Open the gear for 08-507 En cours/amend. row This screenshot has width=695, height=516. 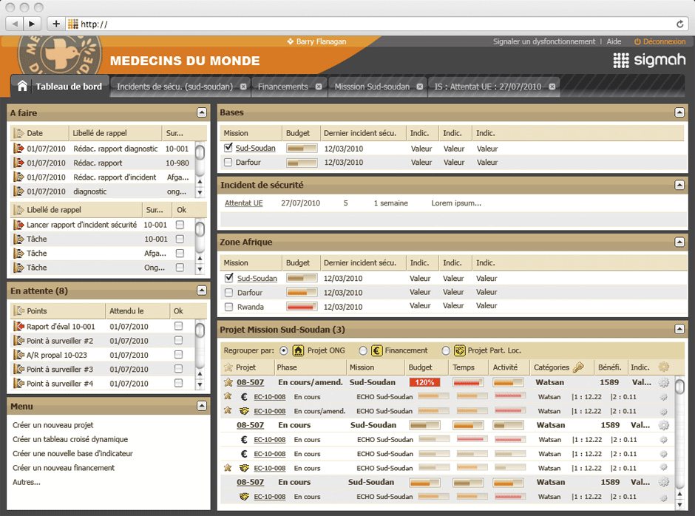(663, 383)
